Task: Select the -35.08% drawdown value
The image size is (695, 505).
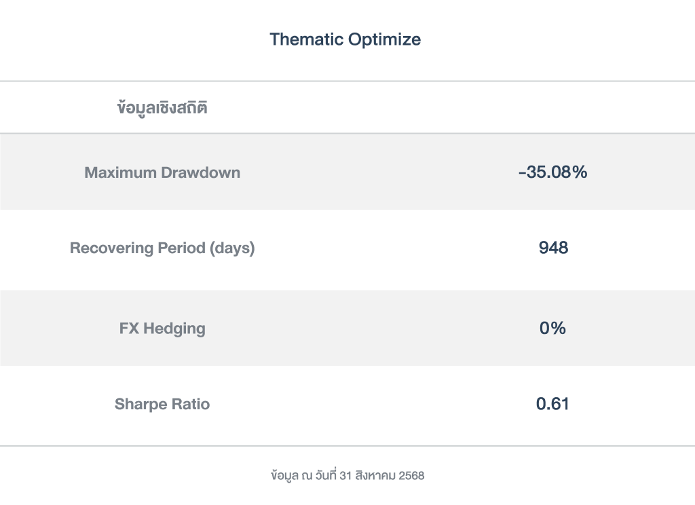Action: click(552, 172)
